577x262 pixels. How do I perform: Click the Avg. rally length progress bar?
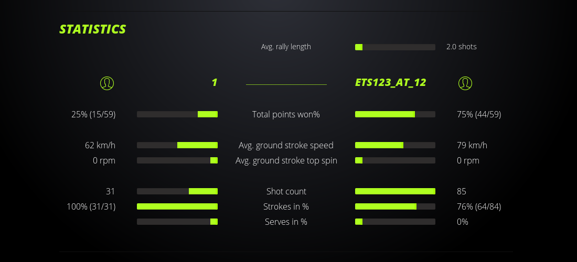(x=395, y=47)
